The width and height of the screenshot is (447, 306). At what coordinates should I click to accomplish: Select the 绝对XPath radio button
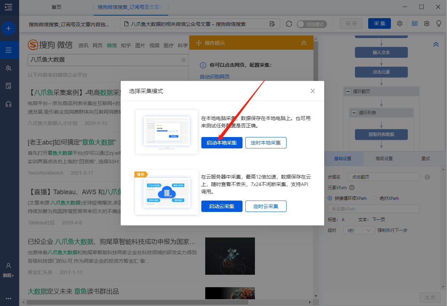tap(375, 198)
